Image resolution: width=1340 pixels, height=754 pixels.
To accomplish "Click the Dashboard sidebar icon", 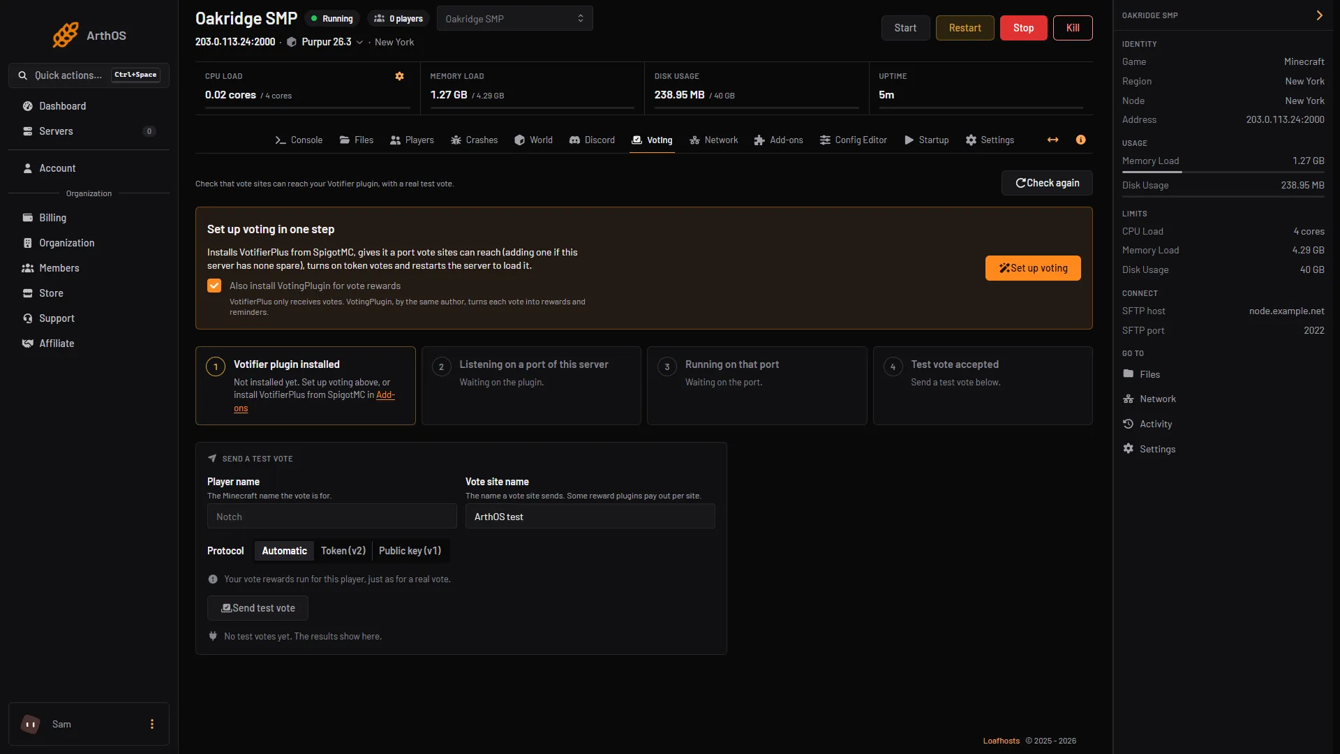I will [28, 106].
